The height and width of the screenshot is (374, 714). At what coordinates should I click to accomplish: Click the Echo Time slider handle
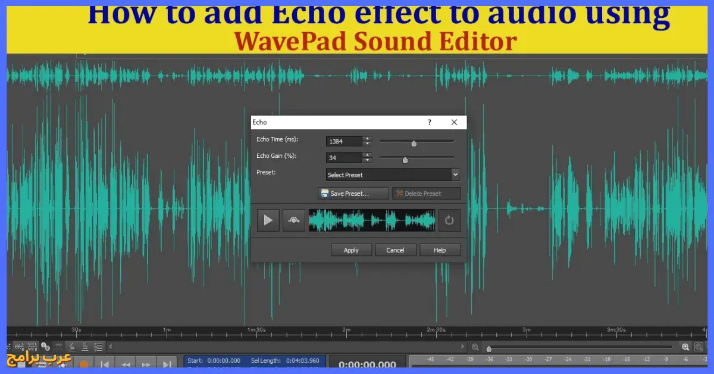pos(414,144)
